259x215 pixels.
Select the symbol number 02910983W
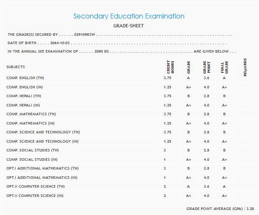coord(85,35)
